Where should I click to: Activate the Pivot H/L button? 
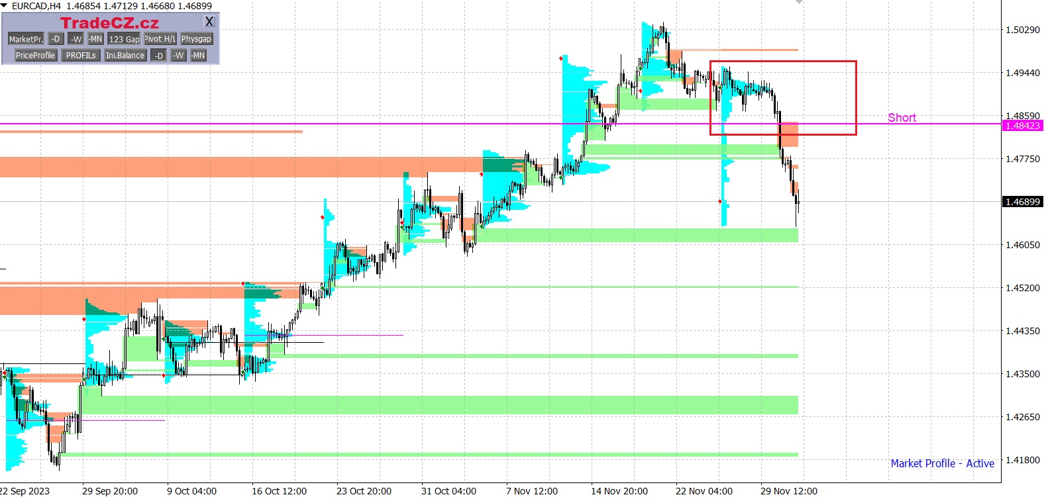click(x=160, y=39)
